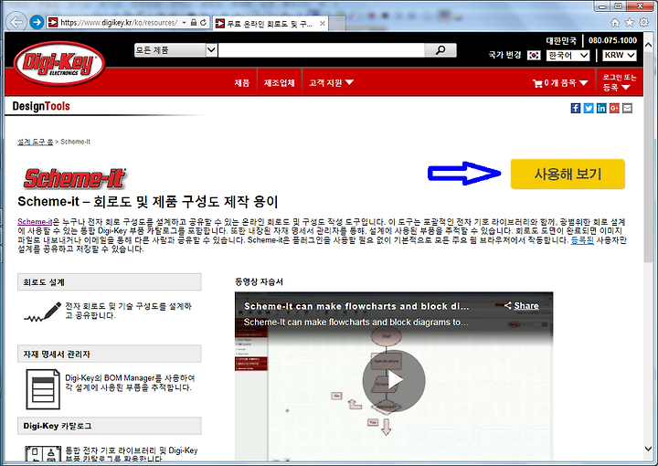Viewport: 658px width, 466px height.
Task: Click the 회로도 설계 section header
Action: [109, 281]
